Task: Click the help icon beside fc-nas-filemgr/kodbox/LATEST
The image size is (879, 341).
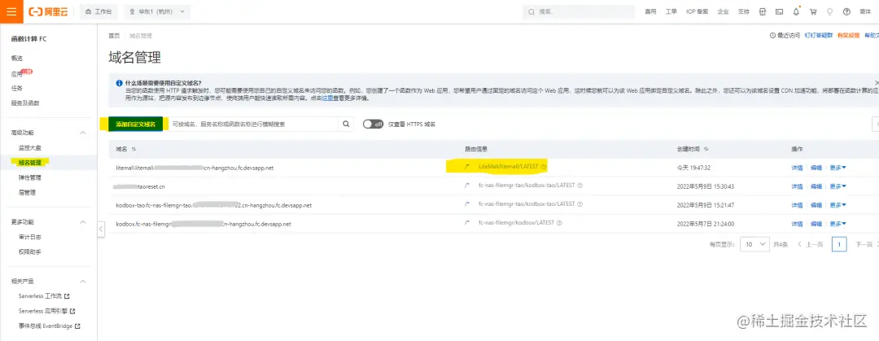Action: (558, 223)
